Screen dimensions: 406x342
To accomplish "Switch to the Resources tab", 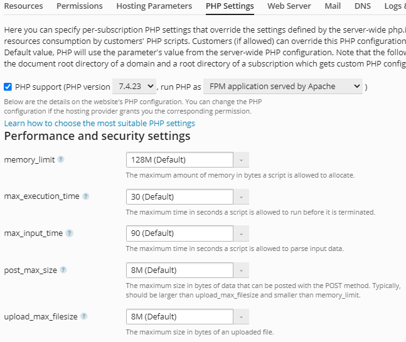I will (x=23, y=6).
